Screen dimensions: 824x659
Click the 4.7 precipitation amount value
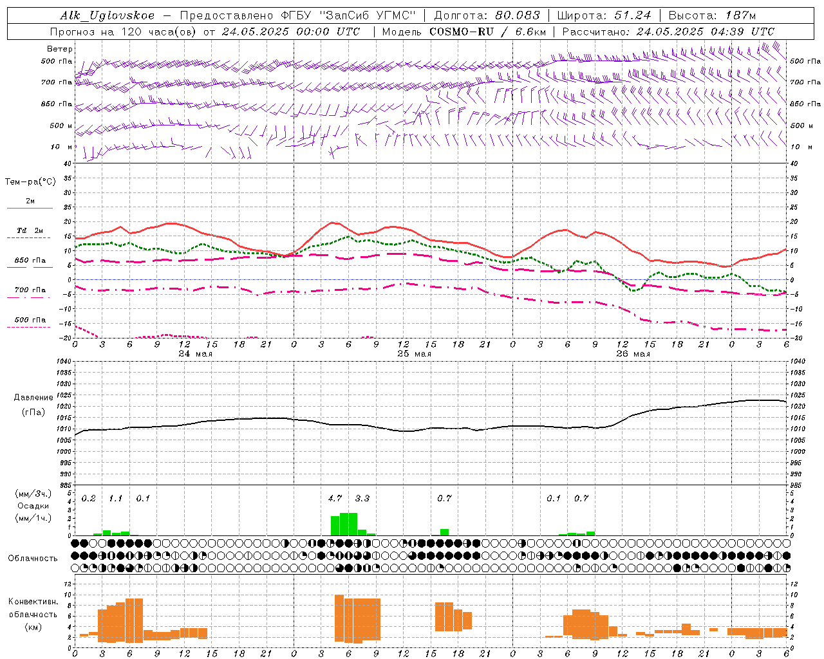[x=335, y=499]
